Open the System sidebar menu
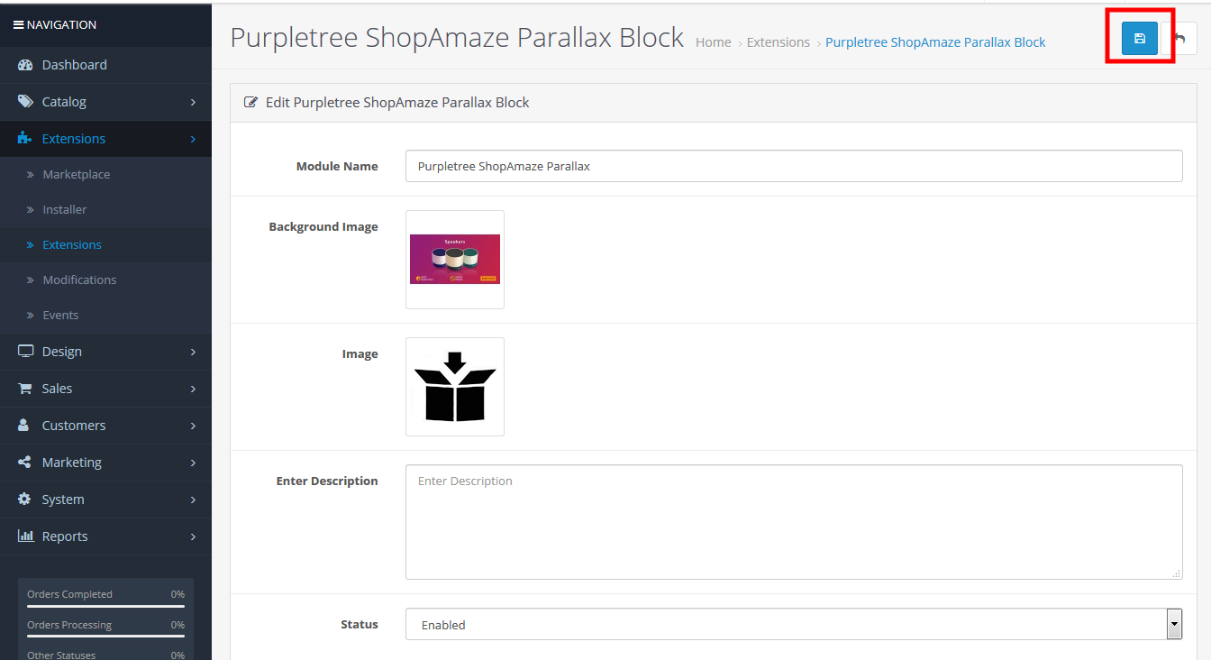 tap(105, 500)
